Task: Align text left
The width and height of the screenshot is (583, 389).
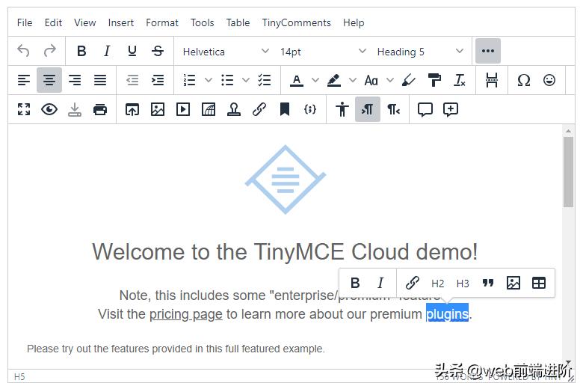Action: click(24, 80)
